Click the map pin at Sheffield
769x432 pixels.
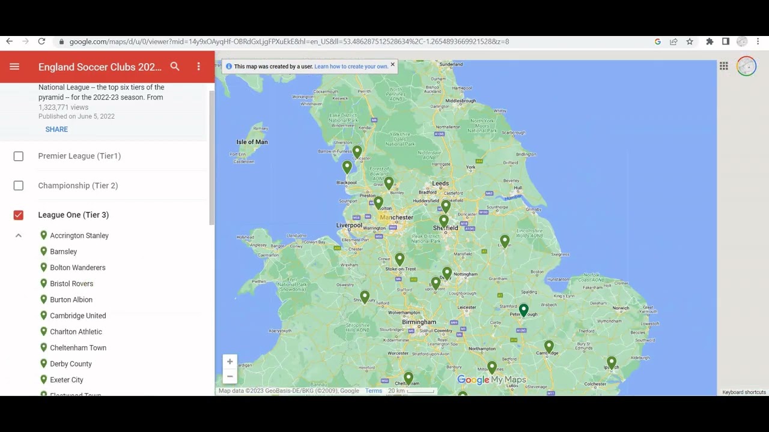click(443, 221)
